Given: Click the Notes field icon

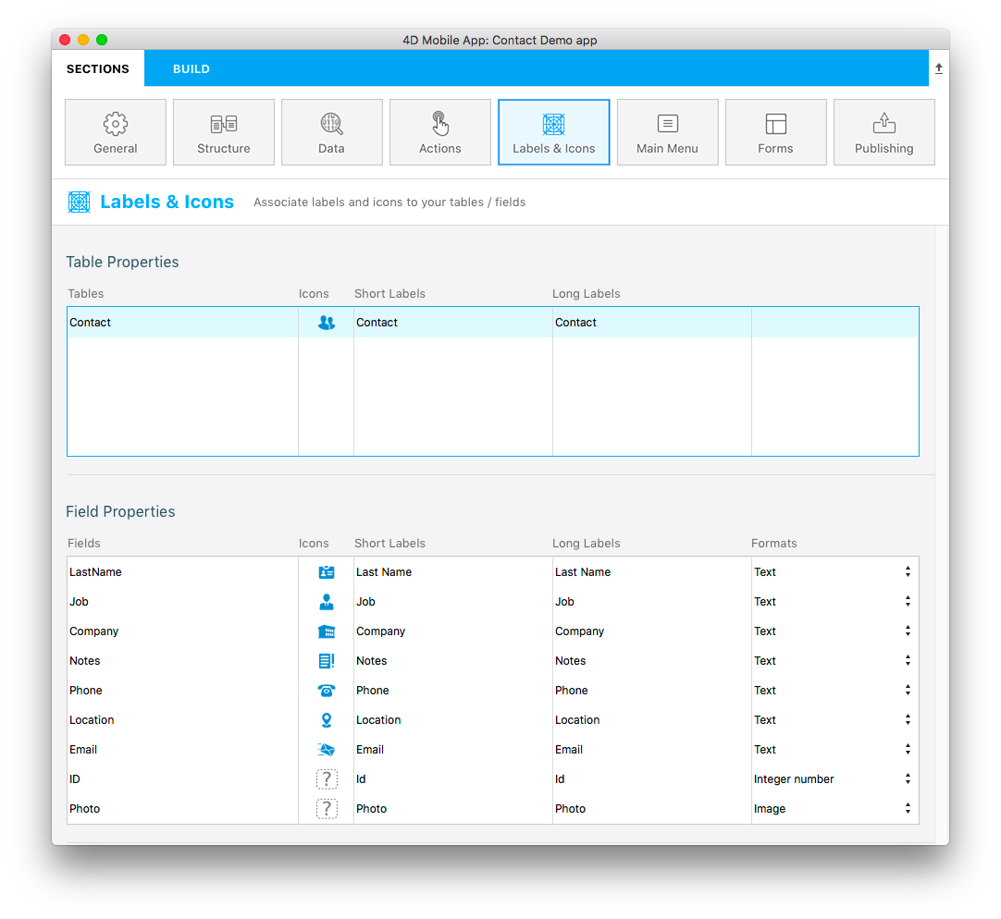Looking at the screenshot, I should click(327, 660).
